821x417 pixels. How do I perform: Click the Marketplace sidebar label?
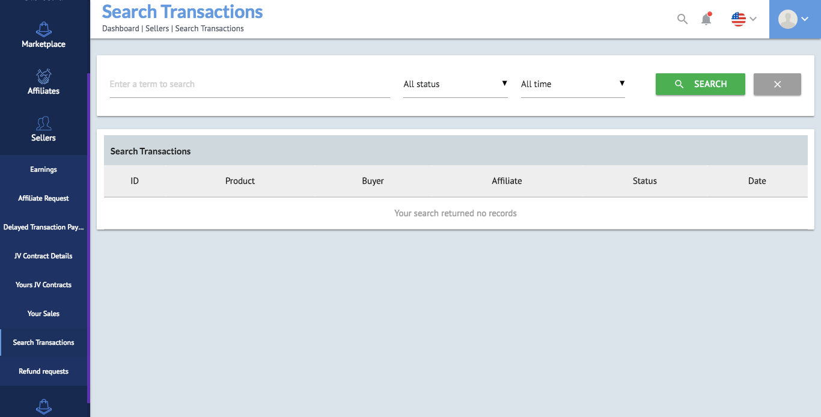tap(43, 44)
